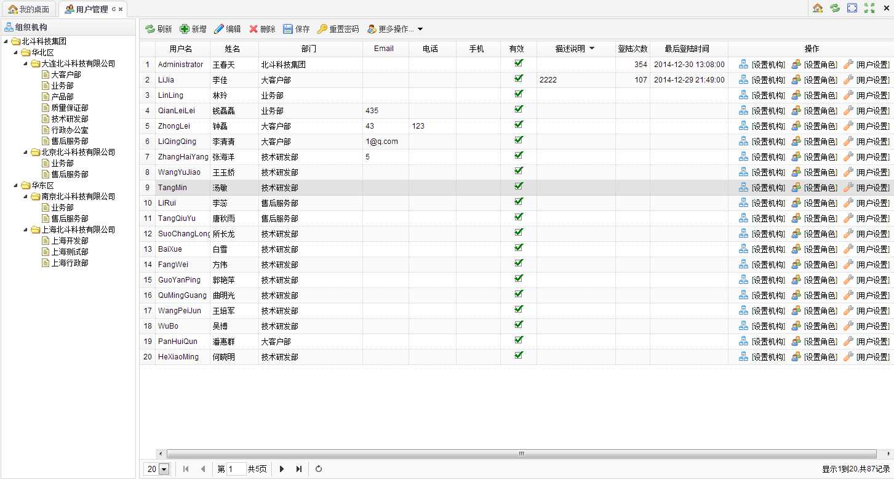Go to the last page icon in pager
894x480 pixels.
299,469
